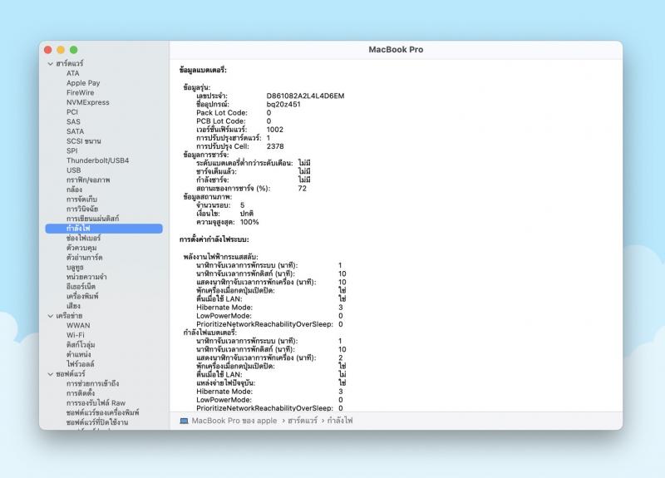
Task: Select PCI in the sidebar
Action: pyautogui.click(x=72, y=112)
